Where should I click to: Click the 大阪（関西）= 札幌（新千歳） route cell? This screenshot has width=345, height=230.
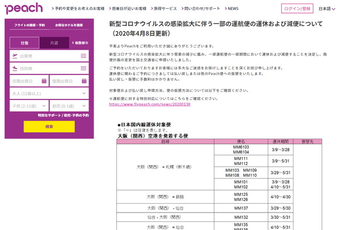point(165,167)
